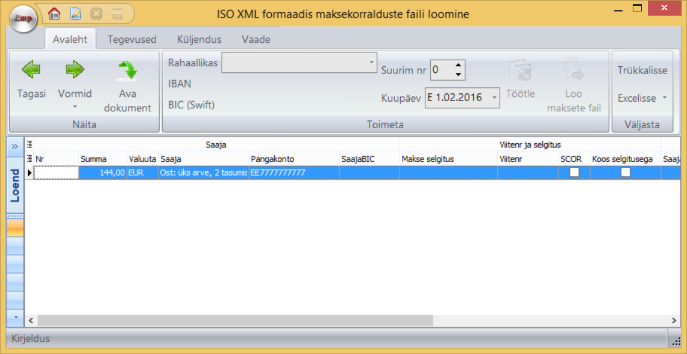Click the horizontal scrollbar right arrow
The width and height of the screenshot is (687, 354).
[x=675, y=320]
